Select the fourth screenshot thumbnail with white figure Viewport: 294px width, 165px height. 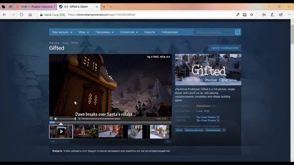tap(135, 132)
